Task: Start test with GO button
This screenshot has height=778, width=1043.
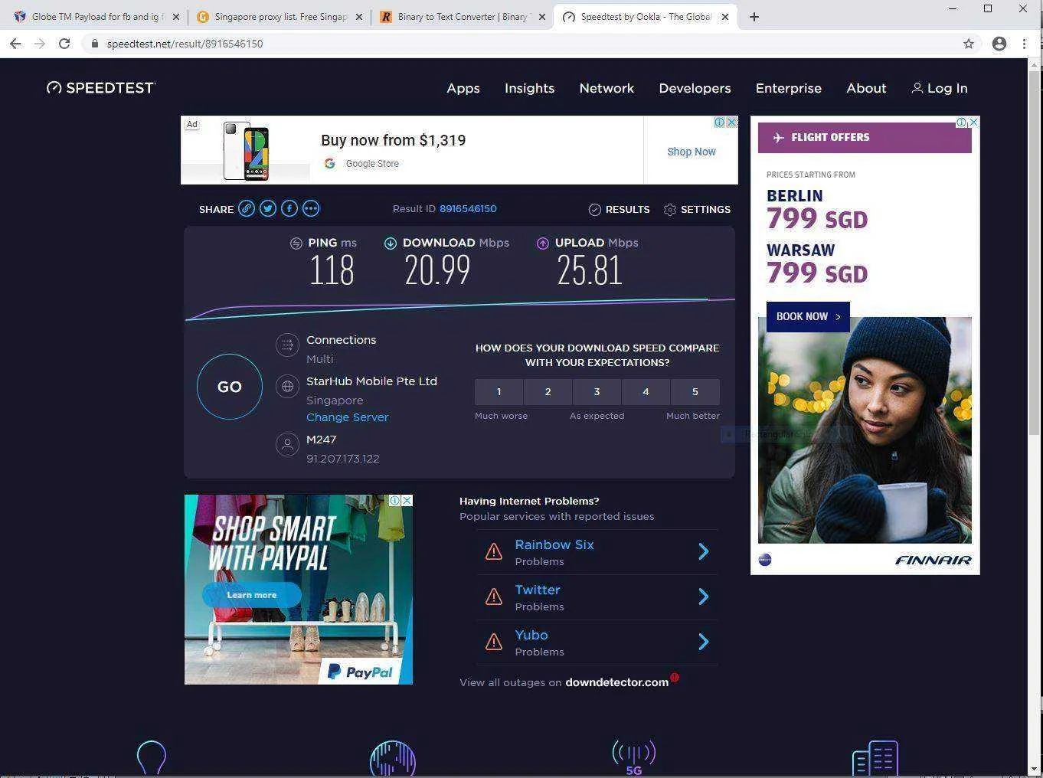Action: pos(230,387)
